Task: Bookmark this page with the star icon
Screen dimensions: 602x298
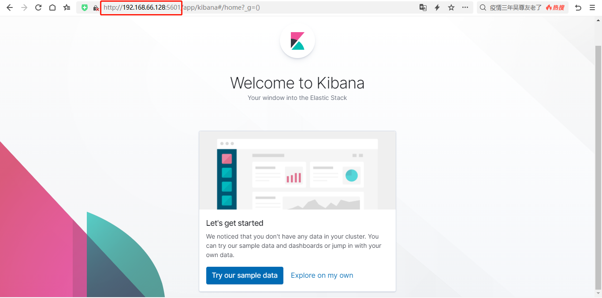Action: [x=451, y=7]
